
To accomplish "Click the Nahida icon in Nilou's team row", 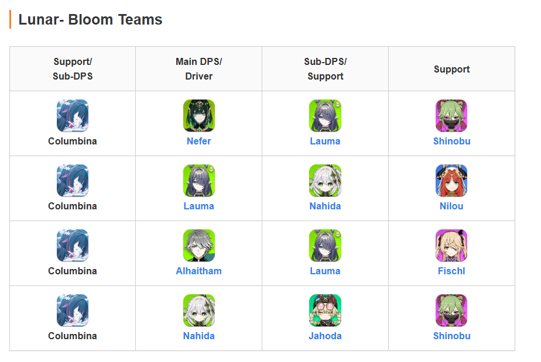I will (325, 180).
